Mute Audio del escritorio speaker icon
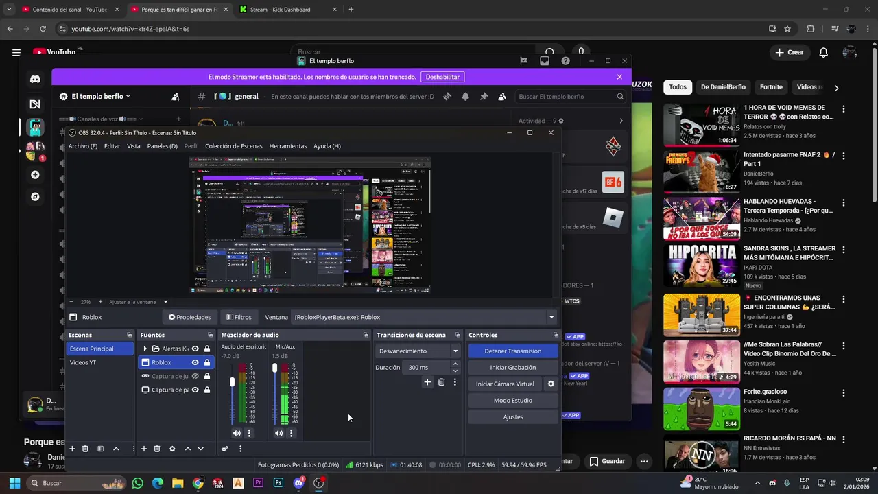878x494 pixels. coord(237,433)
